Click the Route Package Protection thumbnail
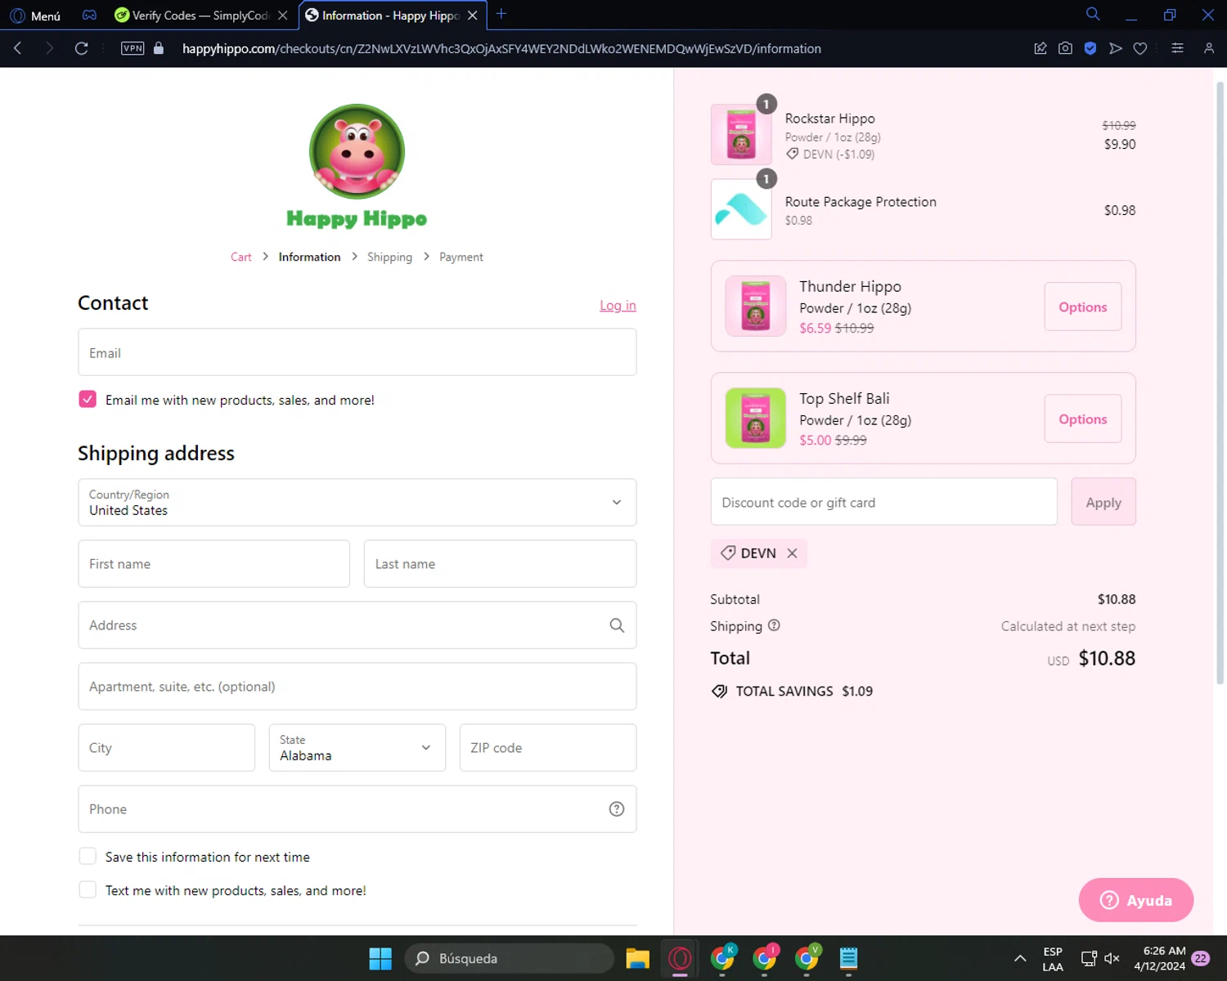The height and width of the screenshot is (981, 1227). click(741, 209)
